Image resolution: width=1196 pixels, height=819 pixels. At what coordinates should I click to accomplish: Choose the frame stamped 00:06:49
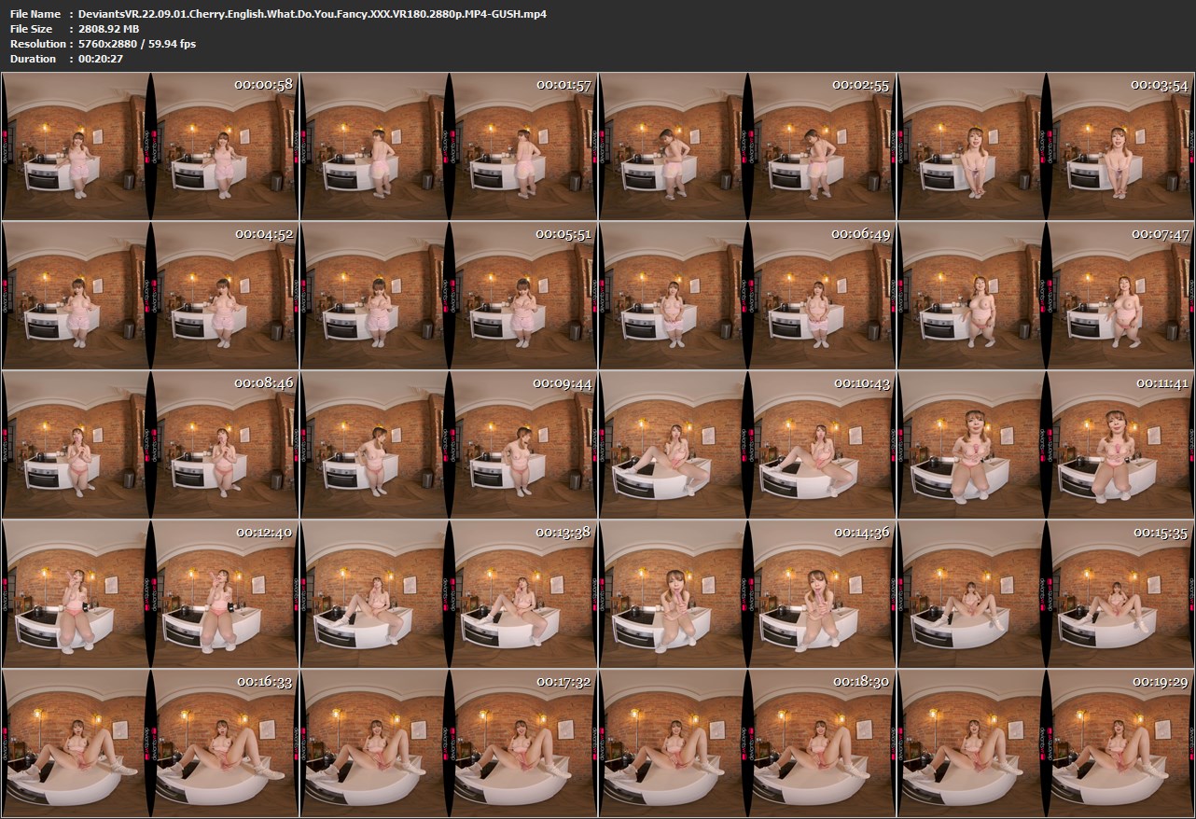pos(746,295)
